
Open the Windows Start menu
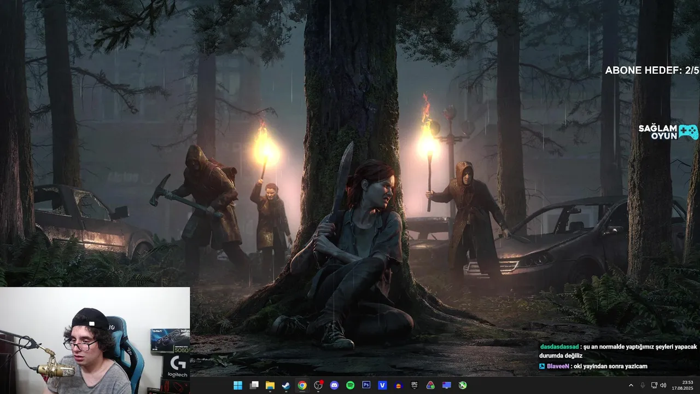(238, 385)
